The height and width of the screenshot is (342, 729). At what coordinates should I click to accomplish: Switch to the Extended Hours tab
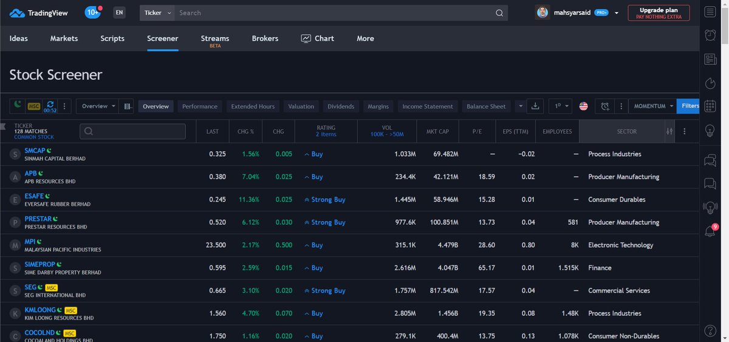pos(253,106)
